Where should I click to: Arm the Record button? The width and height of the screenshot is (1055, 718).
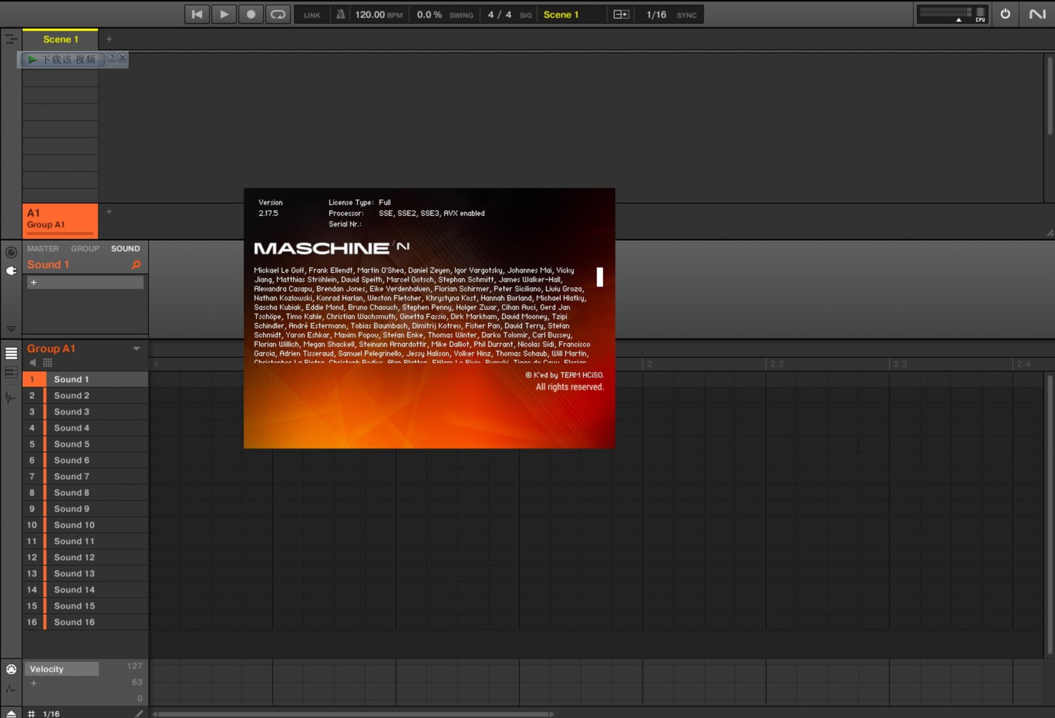tap(250, 14)
